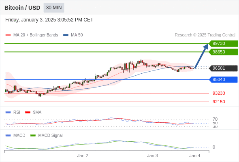The width and height of the screenshot is (239, 162).
Task: Click the MA 20 + Bollinger Bands legend label
Action: [36, 35]
